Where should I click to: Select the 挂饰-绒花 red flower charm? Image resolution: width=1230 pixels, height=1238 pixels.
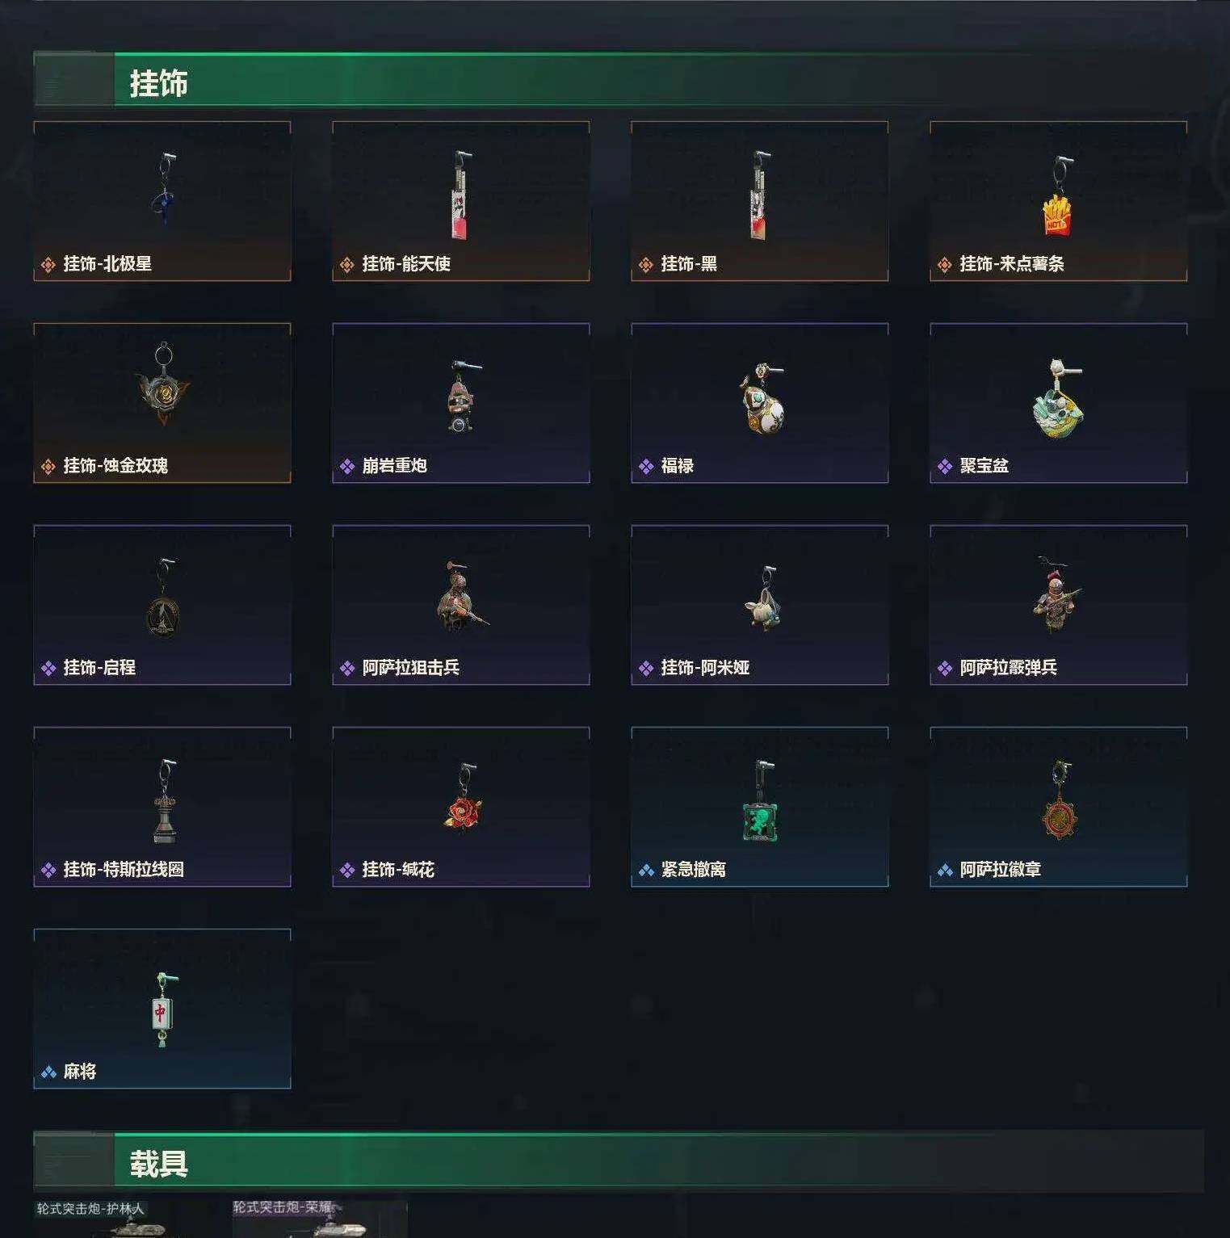(464, 798)
